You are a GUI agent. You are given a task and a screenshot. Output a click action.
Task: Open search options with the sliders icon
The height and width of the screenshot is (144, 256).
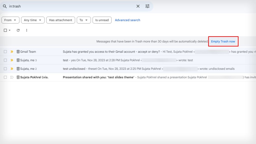147,6
